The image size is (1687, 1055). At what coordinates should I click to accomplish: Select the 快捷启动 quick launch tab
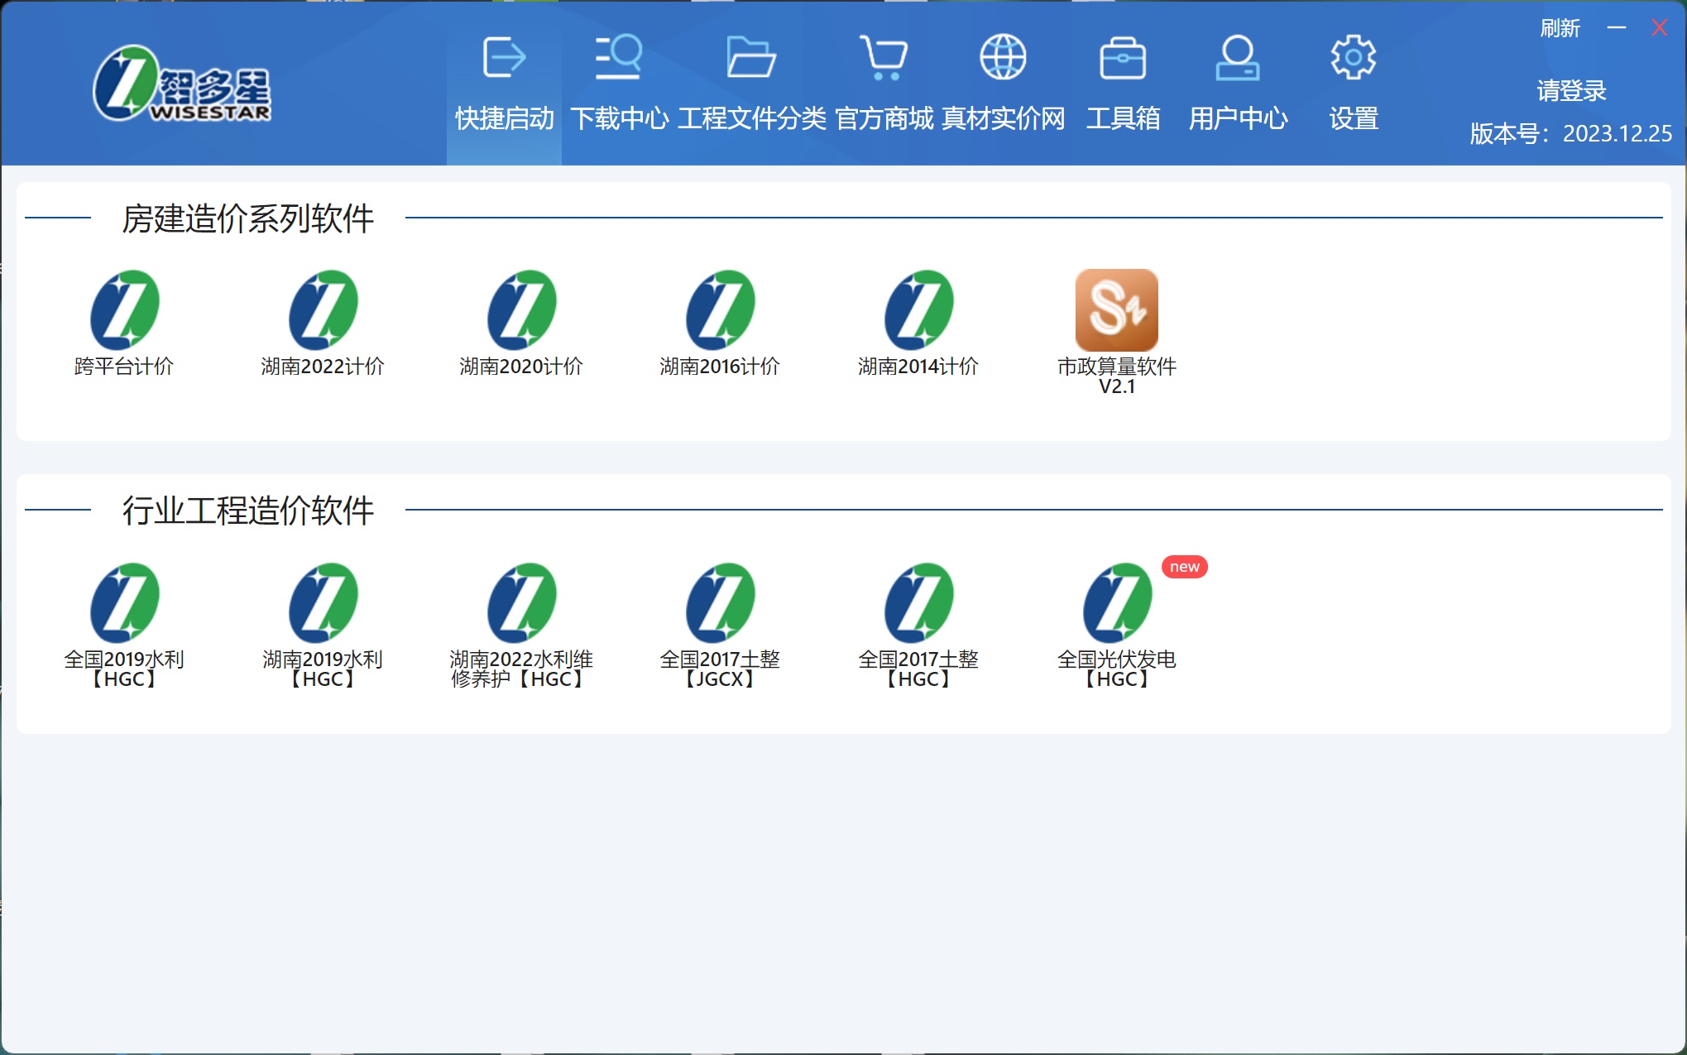504,83
